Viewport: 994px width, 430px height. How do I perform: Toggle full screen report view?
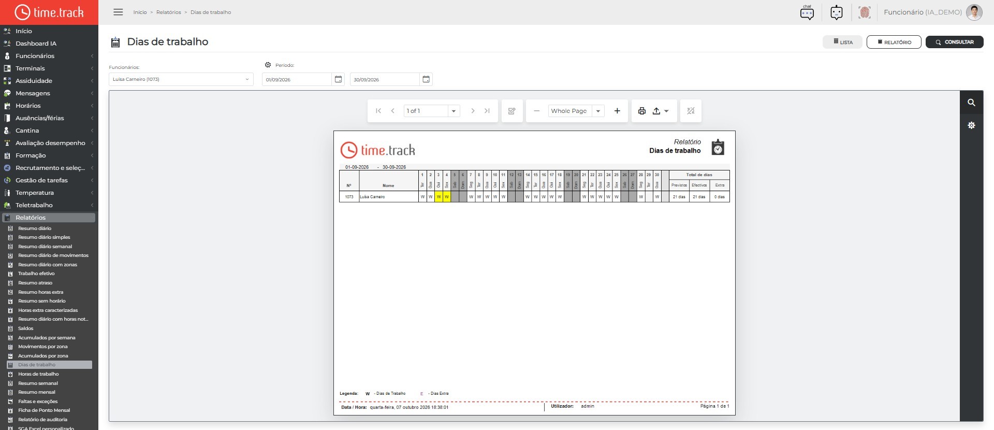click(x=691, y=111)
